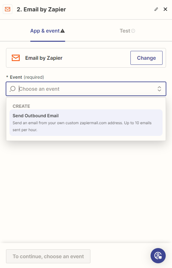Click the CREATE group heading in dropdown
Viewport: 172px width, 268px height.
tap(21, 106)
